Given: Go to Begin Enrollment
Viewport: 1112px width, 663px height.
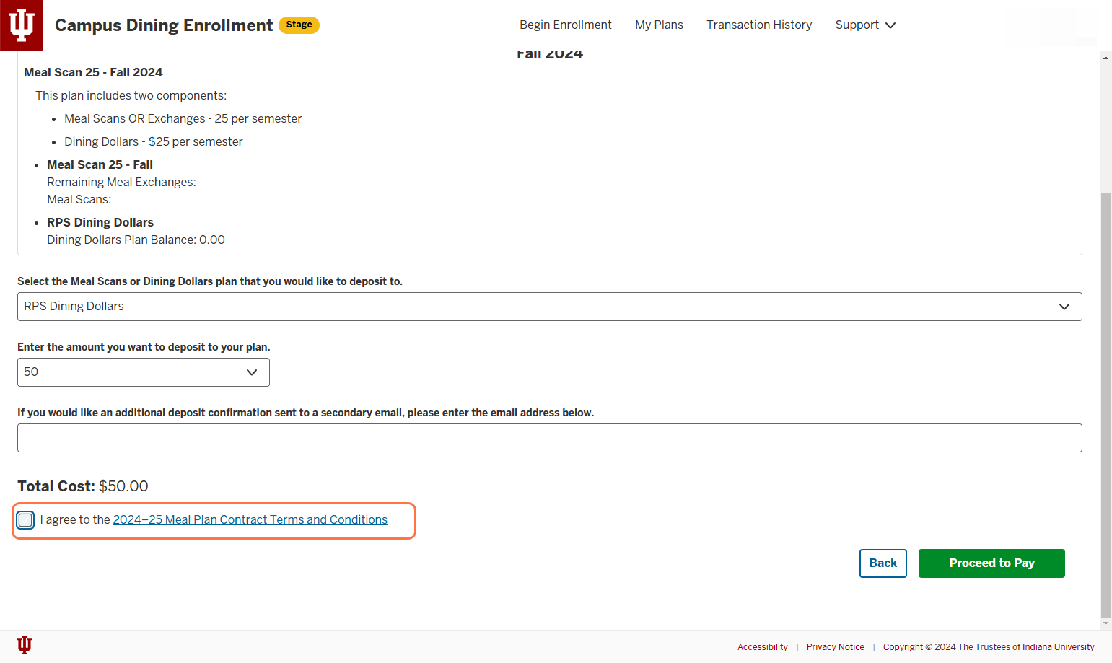Looking at the screenshot, I should tap(565, 25).
